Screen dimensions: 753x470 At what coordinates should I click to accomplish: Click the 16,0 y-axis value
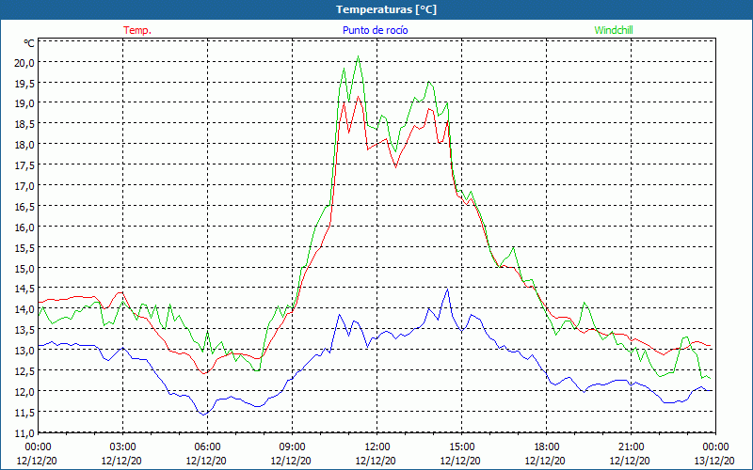click(25, 227)
